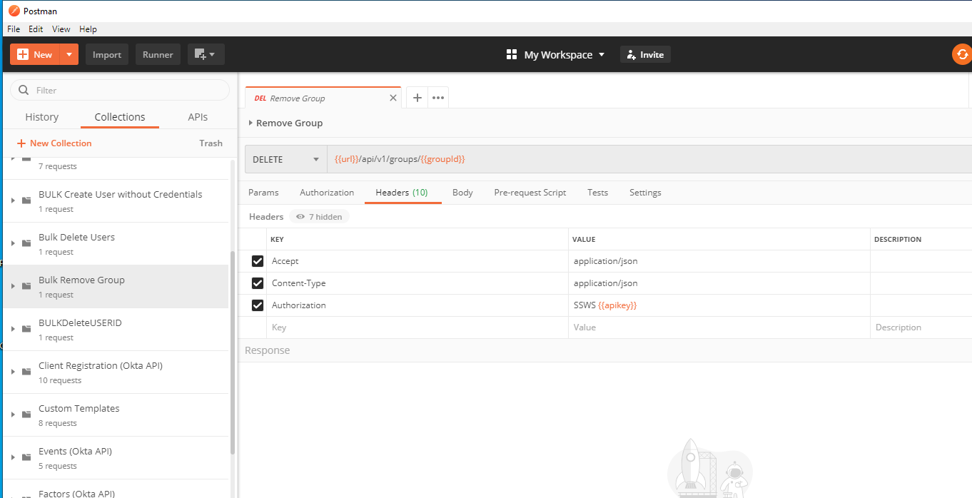Open new window icon button
This screenshot has width=972, height=498.
tap(206, 55)
